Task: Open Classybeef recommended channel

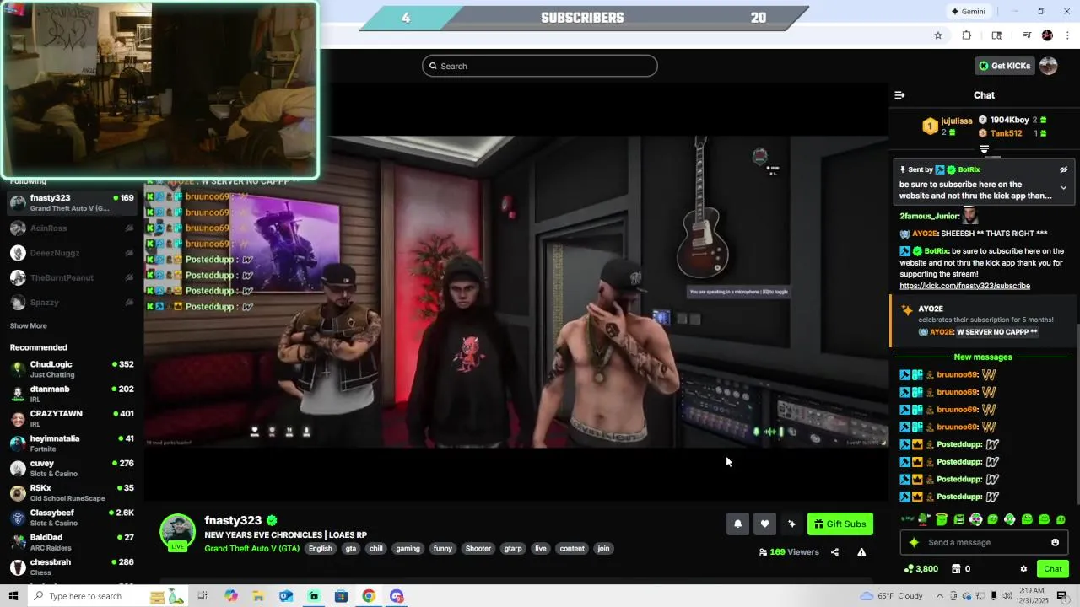Action: click(72, 517)
